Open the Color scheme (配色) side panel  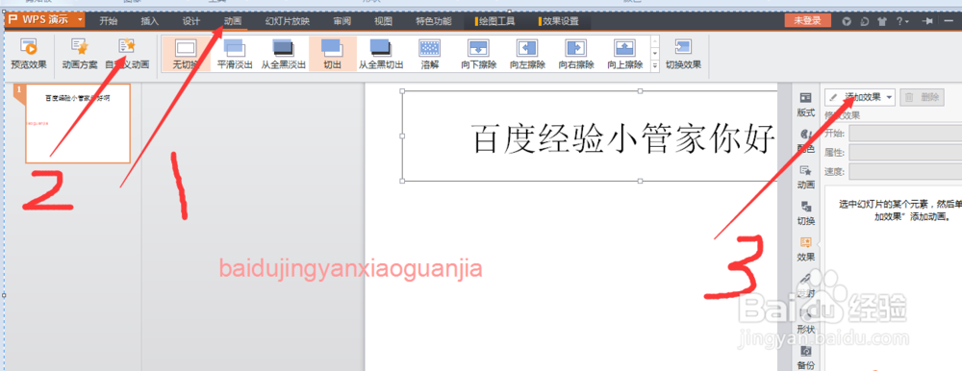805,140
